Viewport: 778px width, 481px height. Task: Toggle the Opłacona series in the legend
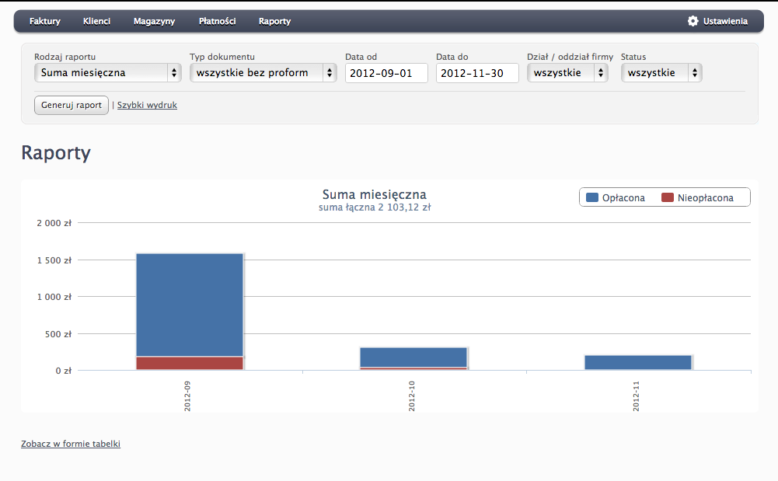pyautogui.click(x=616, y=198)
